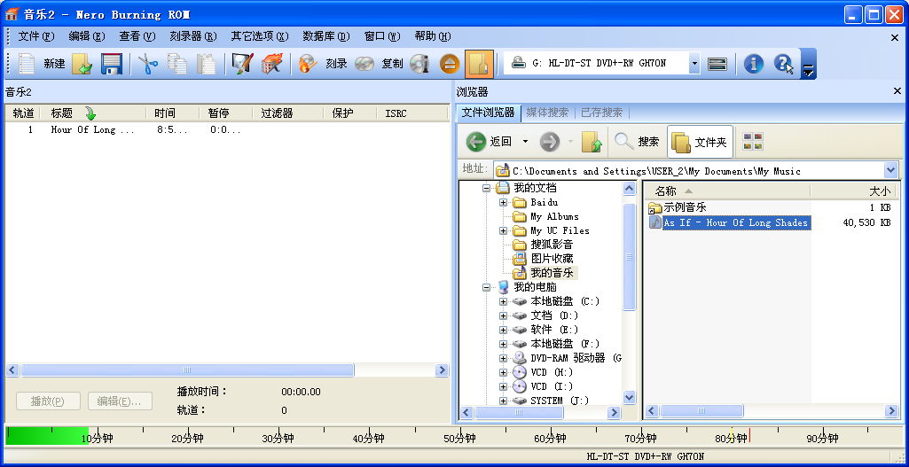This screenshot has height=467, width=909.
Task: Click the What's This help icon
Action: pos(784,64)
